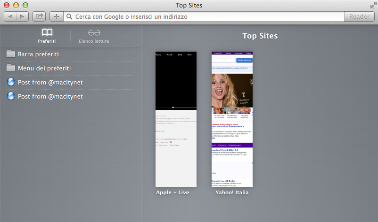Open the Barra preferiti folder
This screenshot has height=222, width=378.
(x=38, y=54)
